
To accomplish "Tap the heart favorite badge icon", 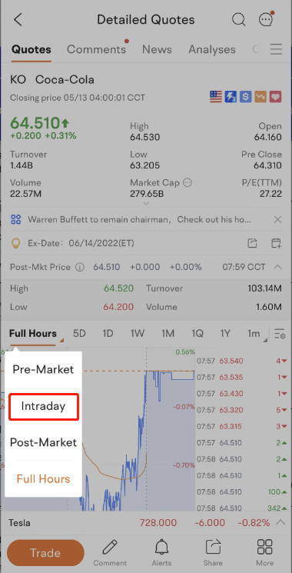I will [x=276, y=97].
